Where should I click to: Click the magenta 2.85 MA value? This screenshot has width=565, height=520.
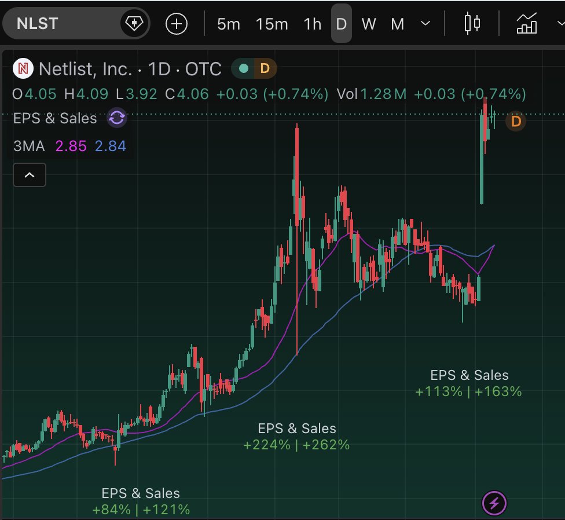tap(71, 146)
